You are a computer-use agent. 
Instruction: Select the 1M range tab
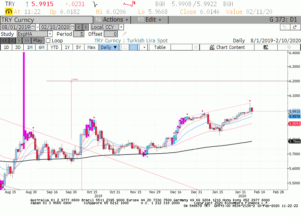pos(29,47)
